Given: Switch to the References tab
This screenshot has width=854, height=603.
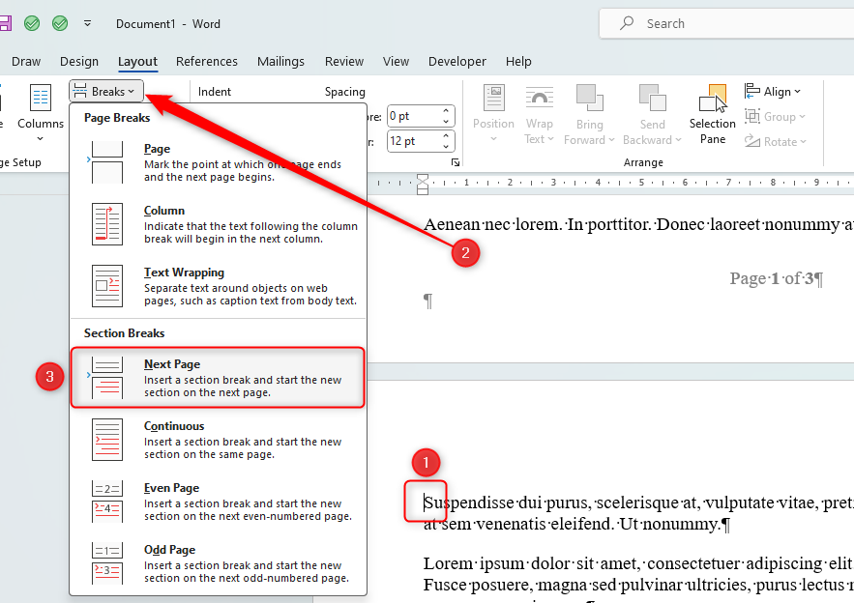Looking at the screenshot, I should click(x=206, y=62).
